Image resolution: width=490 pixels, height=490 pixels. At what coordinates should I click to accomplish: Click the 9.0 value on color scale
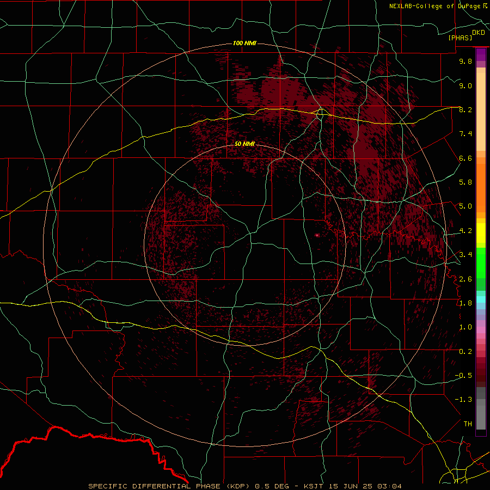tap(465, 85)
